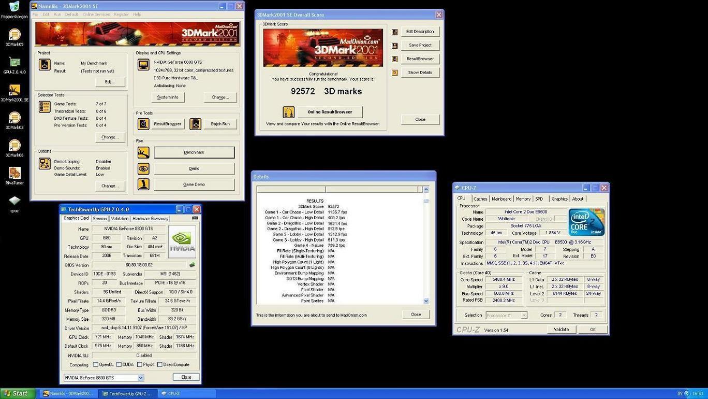This screenshot has width=708, height=399.
Task: Toggle the DirectCompute checkbox
Action: click(160, 364)
